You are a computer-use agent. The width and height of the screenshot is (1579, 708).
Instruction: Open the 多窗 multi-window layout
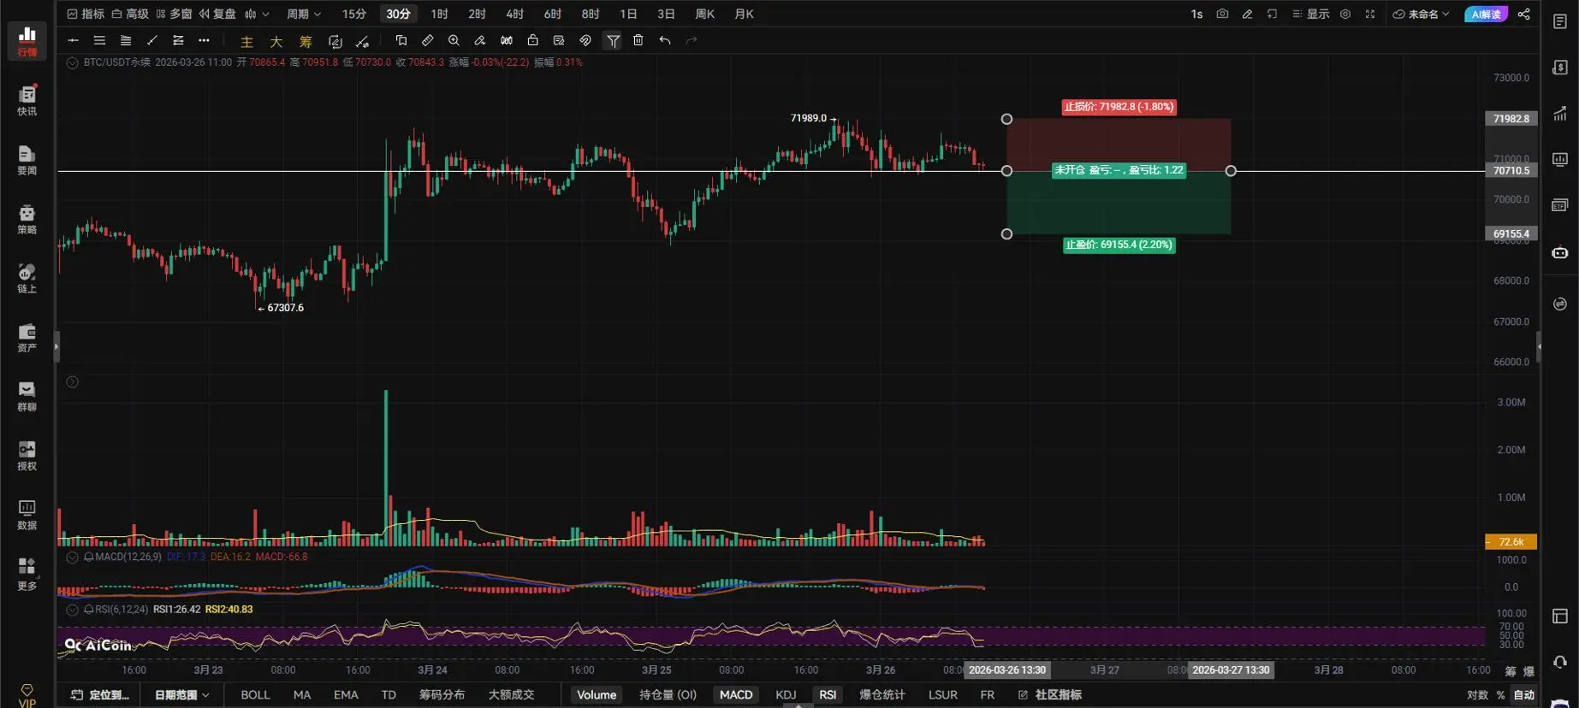click(174, 14)
